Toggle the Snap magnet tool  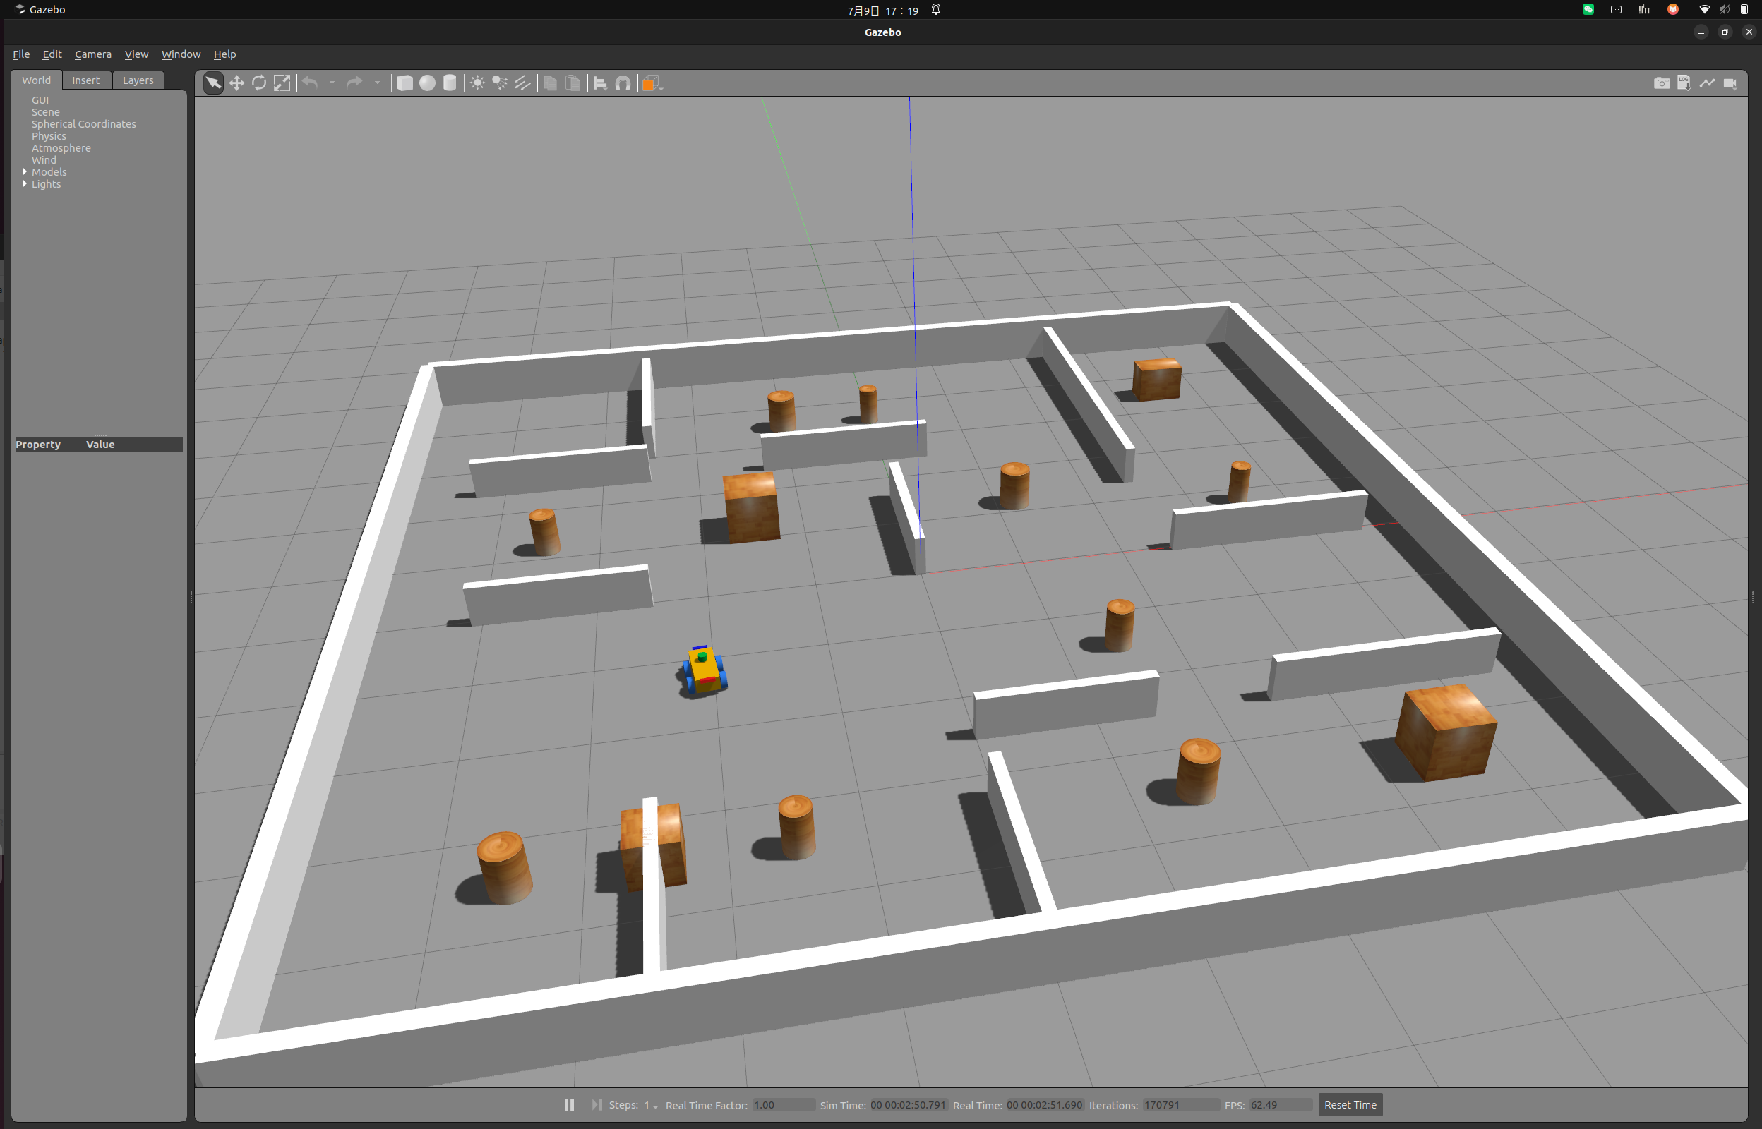(623, 83)
